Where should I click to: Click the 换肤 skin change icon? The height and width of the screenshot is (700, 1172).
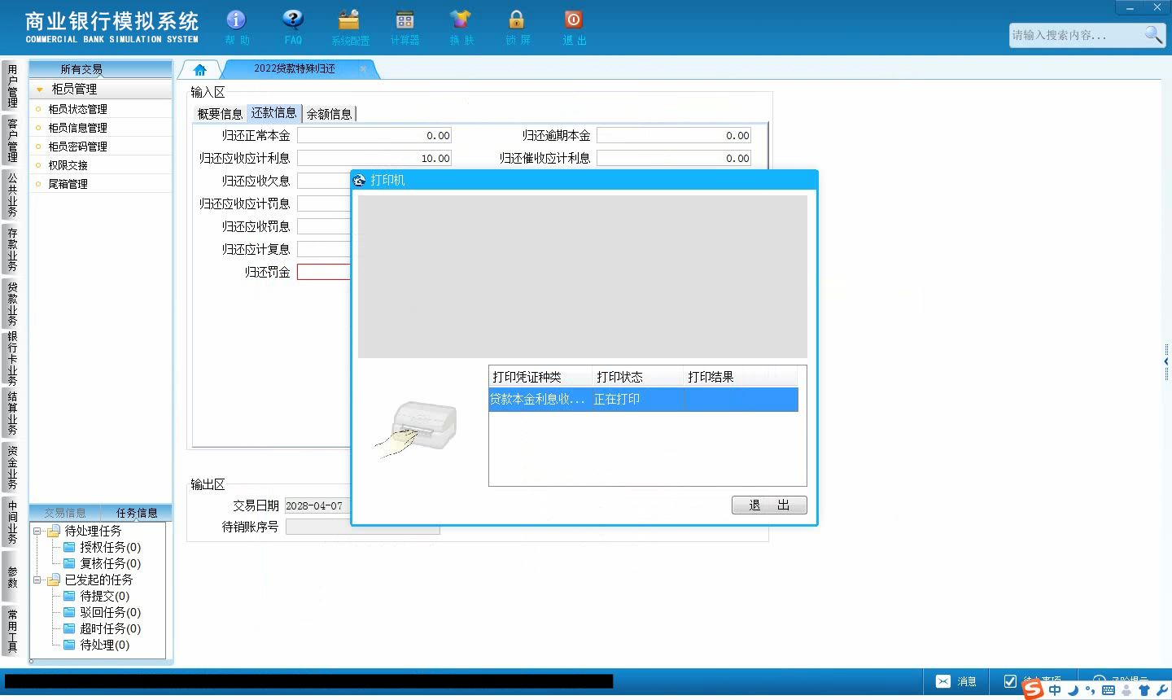pos(461,20)
